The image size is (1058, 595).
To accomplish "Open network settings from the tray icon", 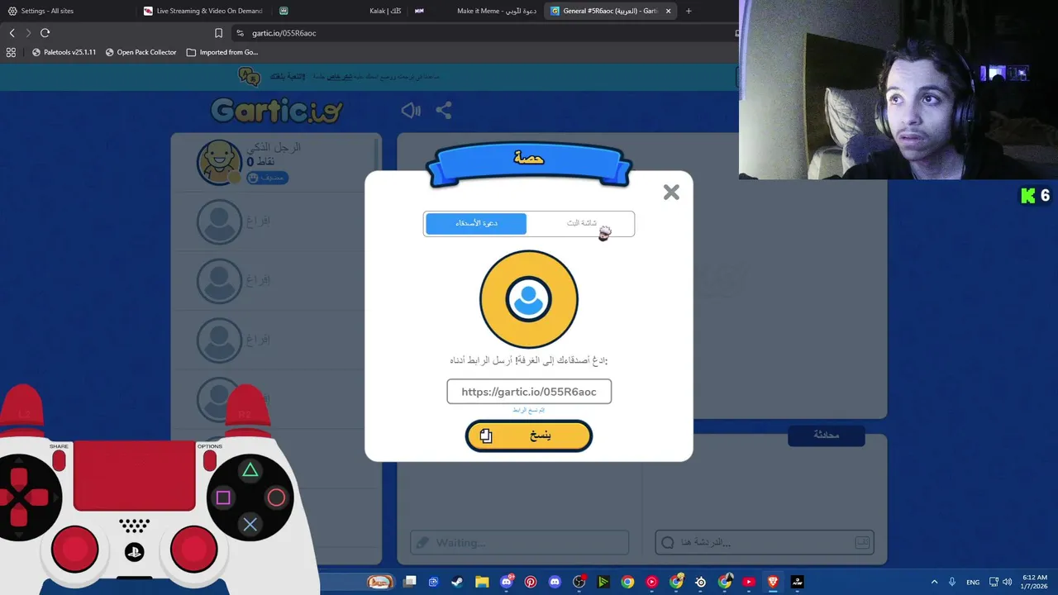I will tap(994, 582).
